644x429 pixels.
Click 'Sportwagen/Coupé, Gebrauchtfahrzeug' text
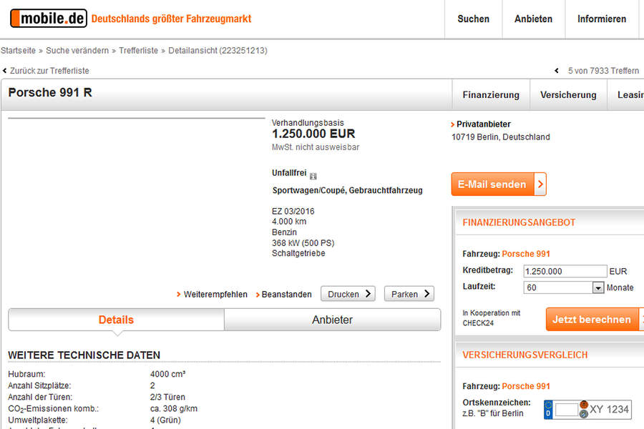click(348, 190)
